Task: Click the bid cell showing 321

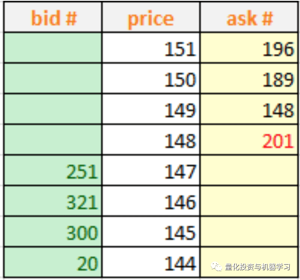Action: click(53, 201)
